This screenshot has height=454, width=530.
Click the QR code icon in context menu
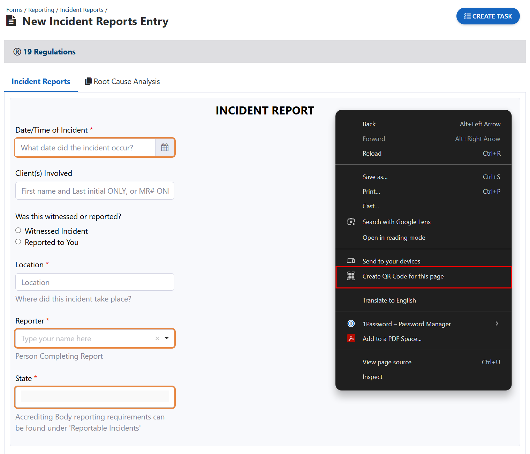tap(351, 276)
